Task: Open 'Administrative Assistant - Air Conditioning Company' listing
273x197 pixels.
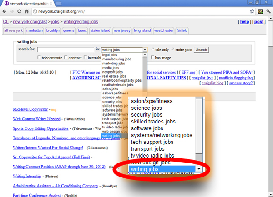Action: pos(56,186)
